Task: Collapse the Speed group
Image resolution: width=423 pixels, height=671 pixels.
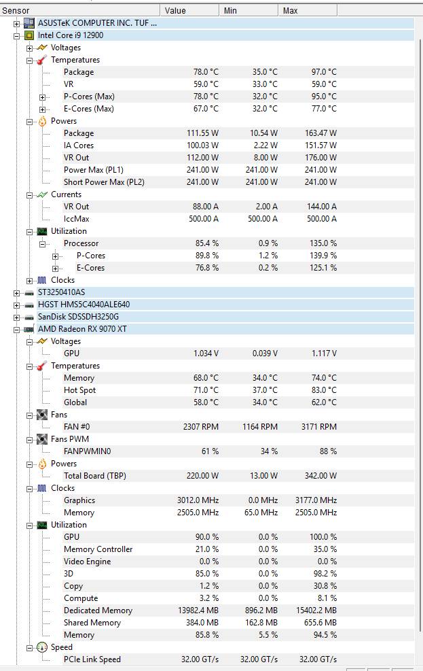Action: (29, 649)
